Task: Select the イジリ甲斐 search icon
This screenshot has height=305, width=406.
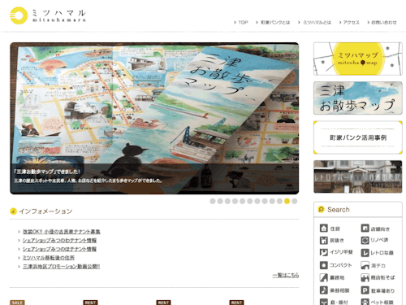Action: click(x=324, y=253)
